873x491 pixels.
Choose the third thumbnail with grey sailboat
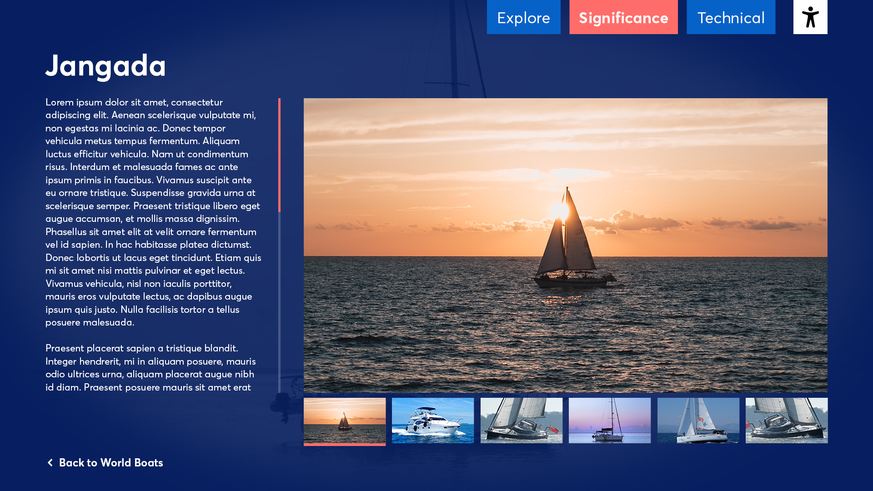point(521,421)
